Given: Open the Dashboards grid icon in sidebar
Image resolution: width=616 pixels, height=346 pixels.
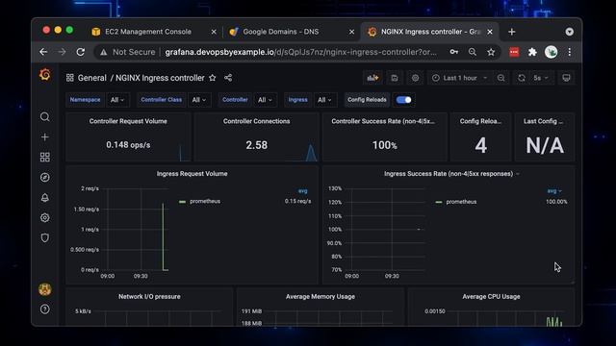Looking at the screenshot, I should point(45,158).
